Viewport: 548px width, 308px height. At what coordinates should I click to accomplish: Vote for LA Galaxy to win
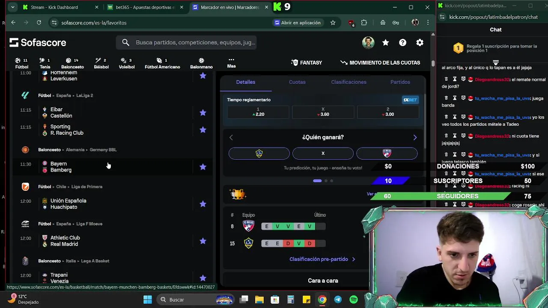click(x=259, y=153)
